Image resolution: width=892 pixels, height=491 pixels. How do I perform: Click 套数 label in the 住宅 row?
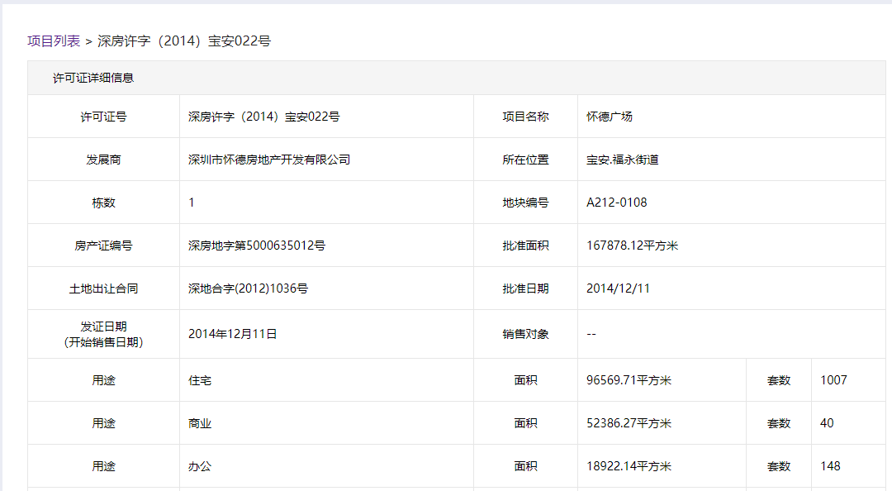[779, 380]
